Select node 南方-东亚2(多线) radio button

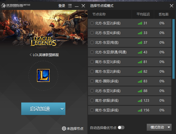(92, 72)
